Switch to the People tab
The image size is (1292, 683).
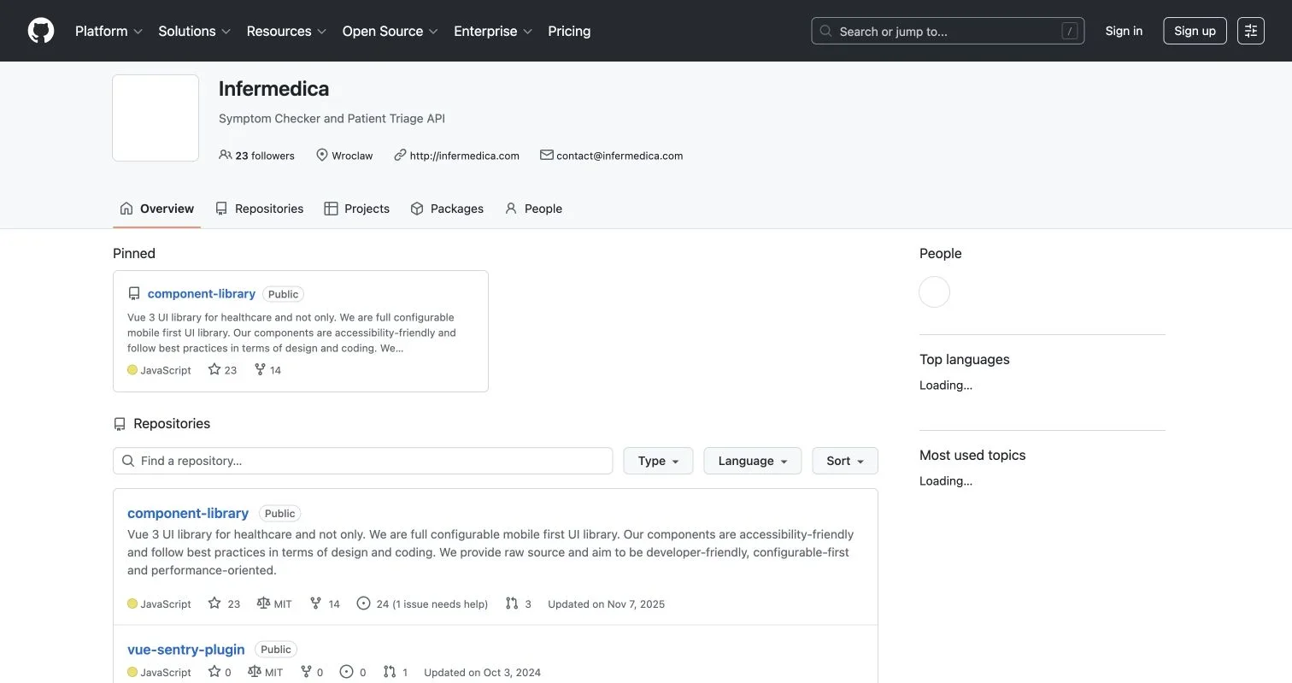533,209
